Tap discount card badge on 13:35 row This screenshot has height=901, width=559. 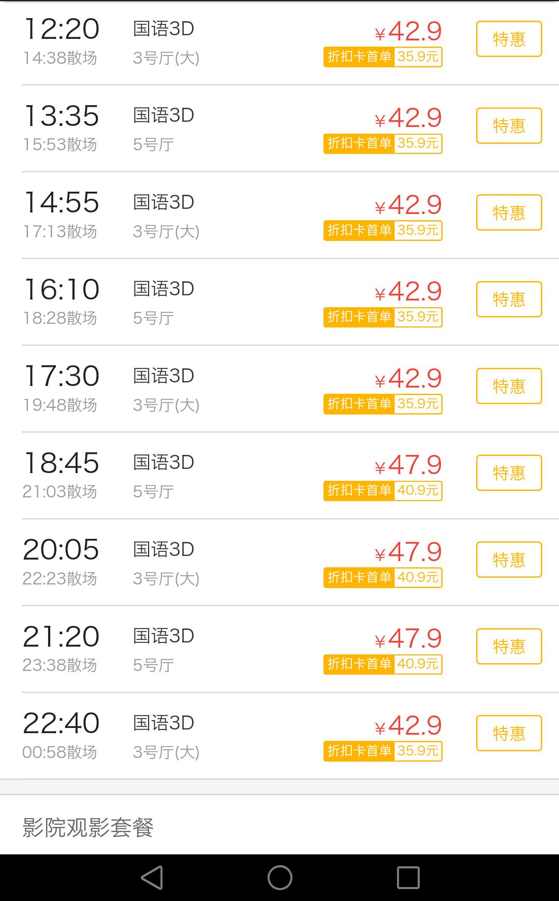[x=383, y=144]
